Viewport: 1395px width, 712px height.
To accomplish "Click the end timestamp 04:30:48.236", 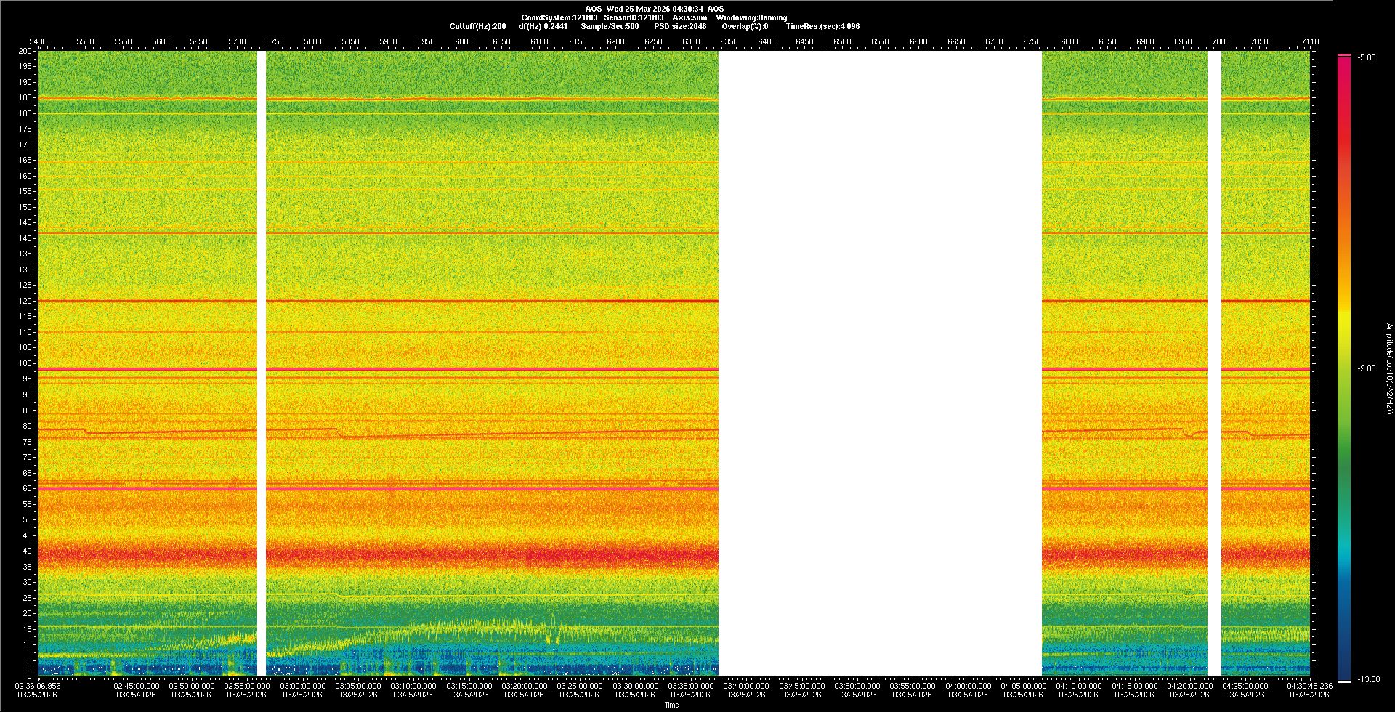I will pyautogui.click(x=1309, y=686).
